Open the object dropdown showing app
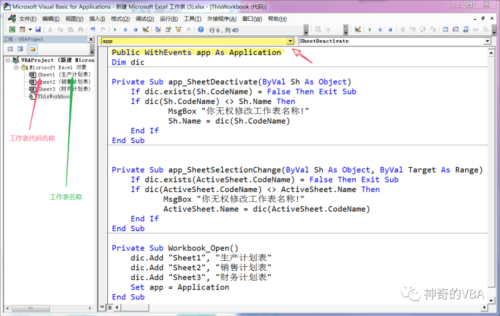The width and height of the screenshot is (500, 316). pos(290,41)
